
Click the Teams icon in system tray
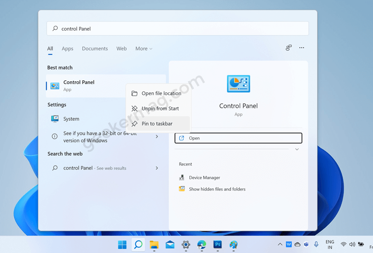(x=306, y=245)
